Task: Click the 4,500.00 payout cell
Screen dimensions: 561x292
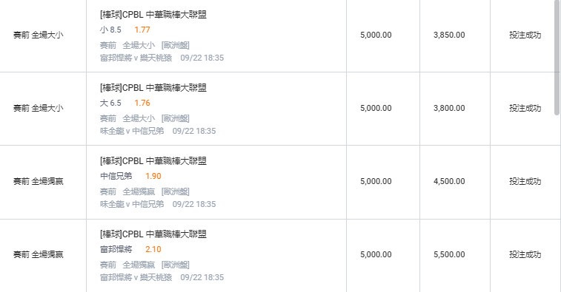Action: [x=449, y=181]
